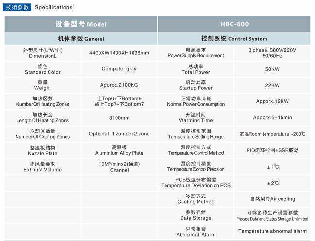Click the 自然风冷 Air cooling value

point(272,199)
